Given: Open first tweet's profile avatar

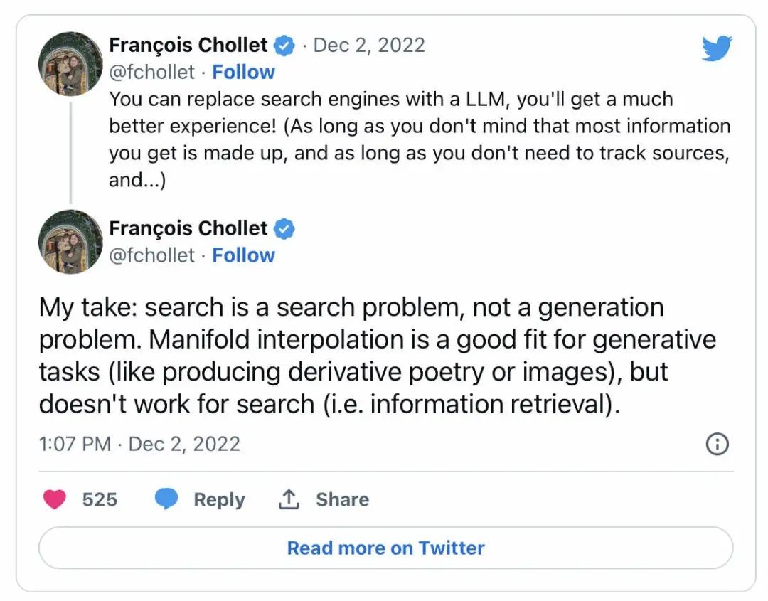Looking at the screenshot, I should point(70,64).
